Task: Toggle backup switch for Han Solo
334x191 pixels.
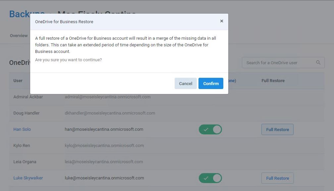Action: (x=210, y=129)
